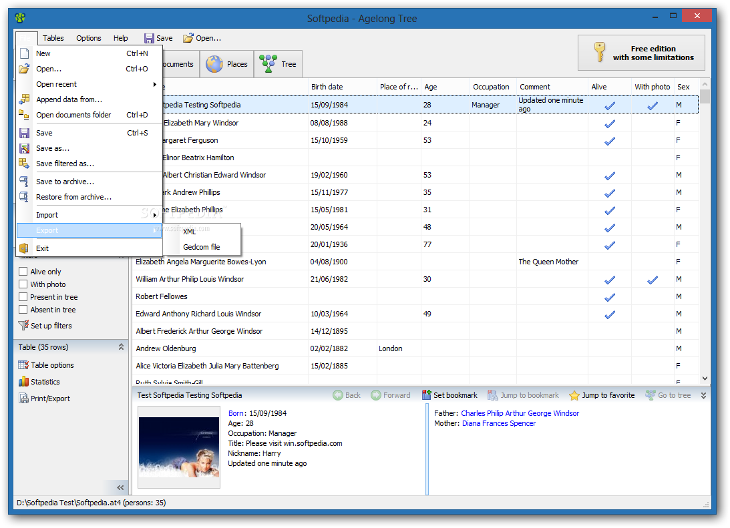Switch to the Places tab
Viewport: 730px width, 528px height.
[227, 64]
